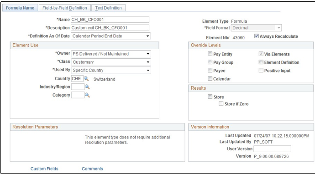This screenshot has width=315, height=174.
Task: Expand the Class dropdown showing Customary
Action: [111, 62]
